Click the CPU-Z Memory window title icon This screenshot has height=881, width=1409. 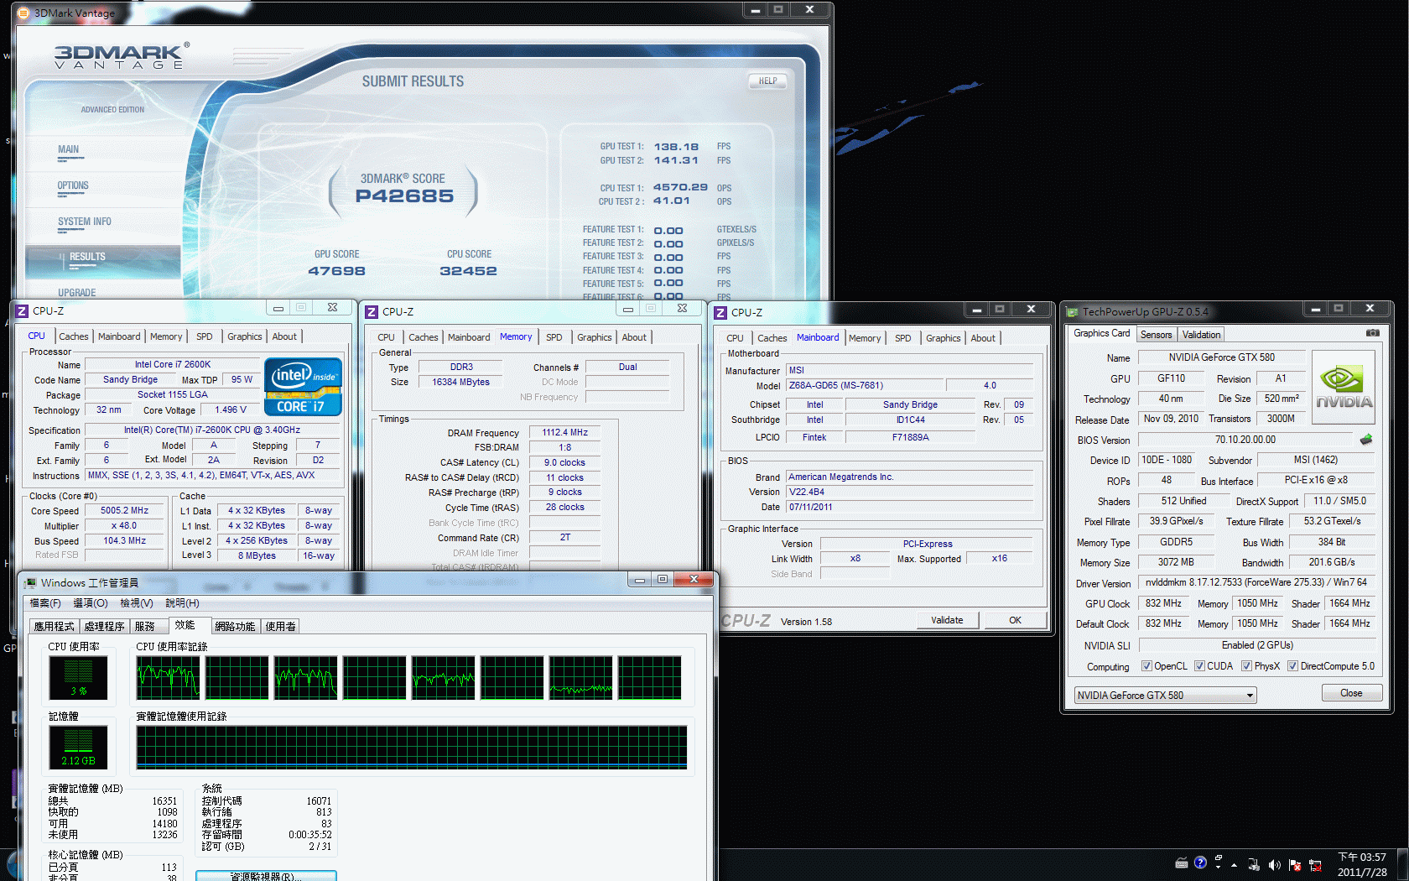point(372,311)
